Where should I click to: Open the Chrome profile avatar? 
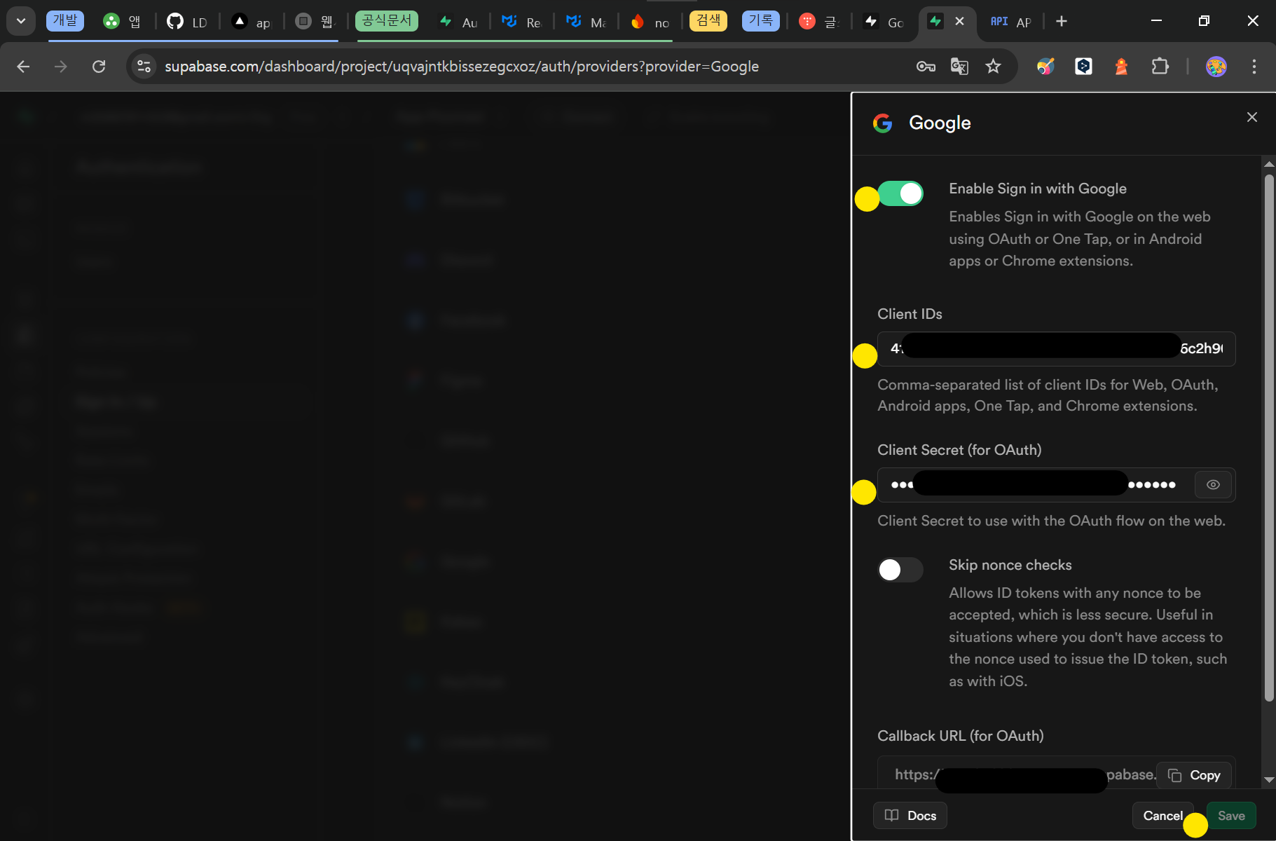pos(1216,67)
